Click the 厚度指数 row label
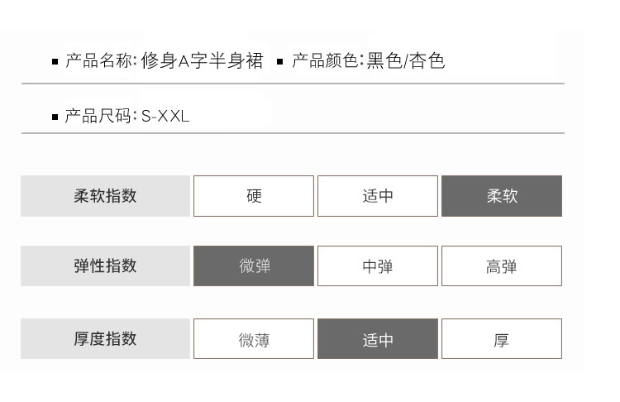The image size is (620, 402). coord(105,339)
